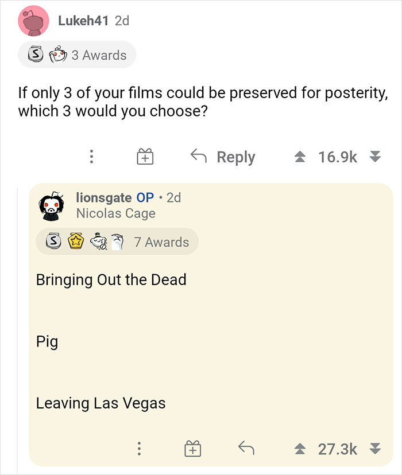Open the comment's three-dot overflow menu
Image resolution: width=402 pixels, height=475 pixels.
click(x=139, y=448)
